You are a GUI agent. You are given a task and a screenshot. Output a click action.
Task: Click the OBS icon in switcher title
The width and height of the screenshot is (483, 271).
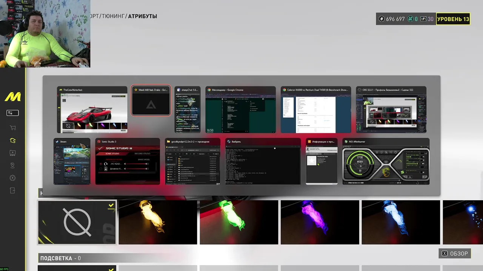point(360,90)
